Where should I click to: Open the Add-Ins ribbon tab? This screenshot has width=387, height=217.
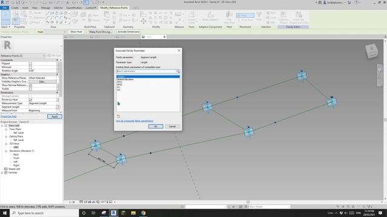[x=58, y=8]
